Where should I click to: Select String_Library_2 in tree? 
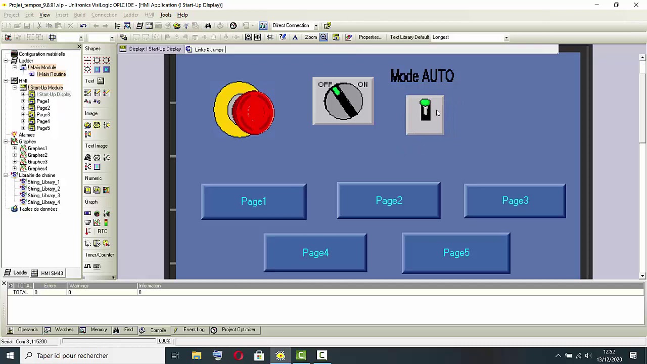click(x=43, y=189)
